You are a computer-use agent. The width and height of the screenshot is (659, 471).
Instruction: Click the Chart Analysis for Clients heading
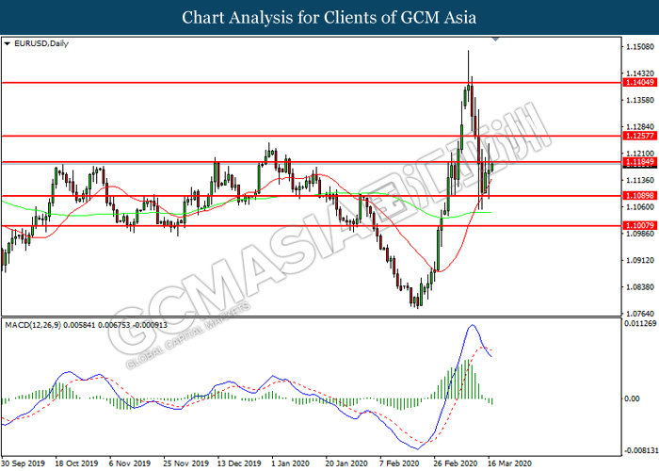(x=329, y=18)
